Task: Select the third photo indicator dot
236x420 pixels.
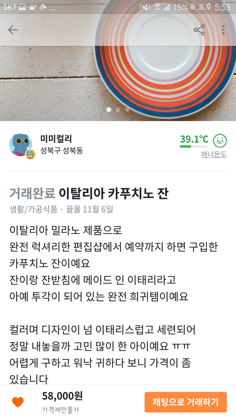Action: coord(127,109)
